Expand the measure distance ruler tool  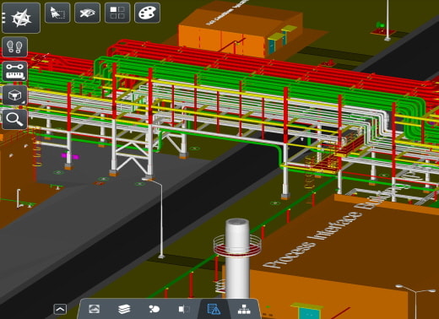pos(15,71)
